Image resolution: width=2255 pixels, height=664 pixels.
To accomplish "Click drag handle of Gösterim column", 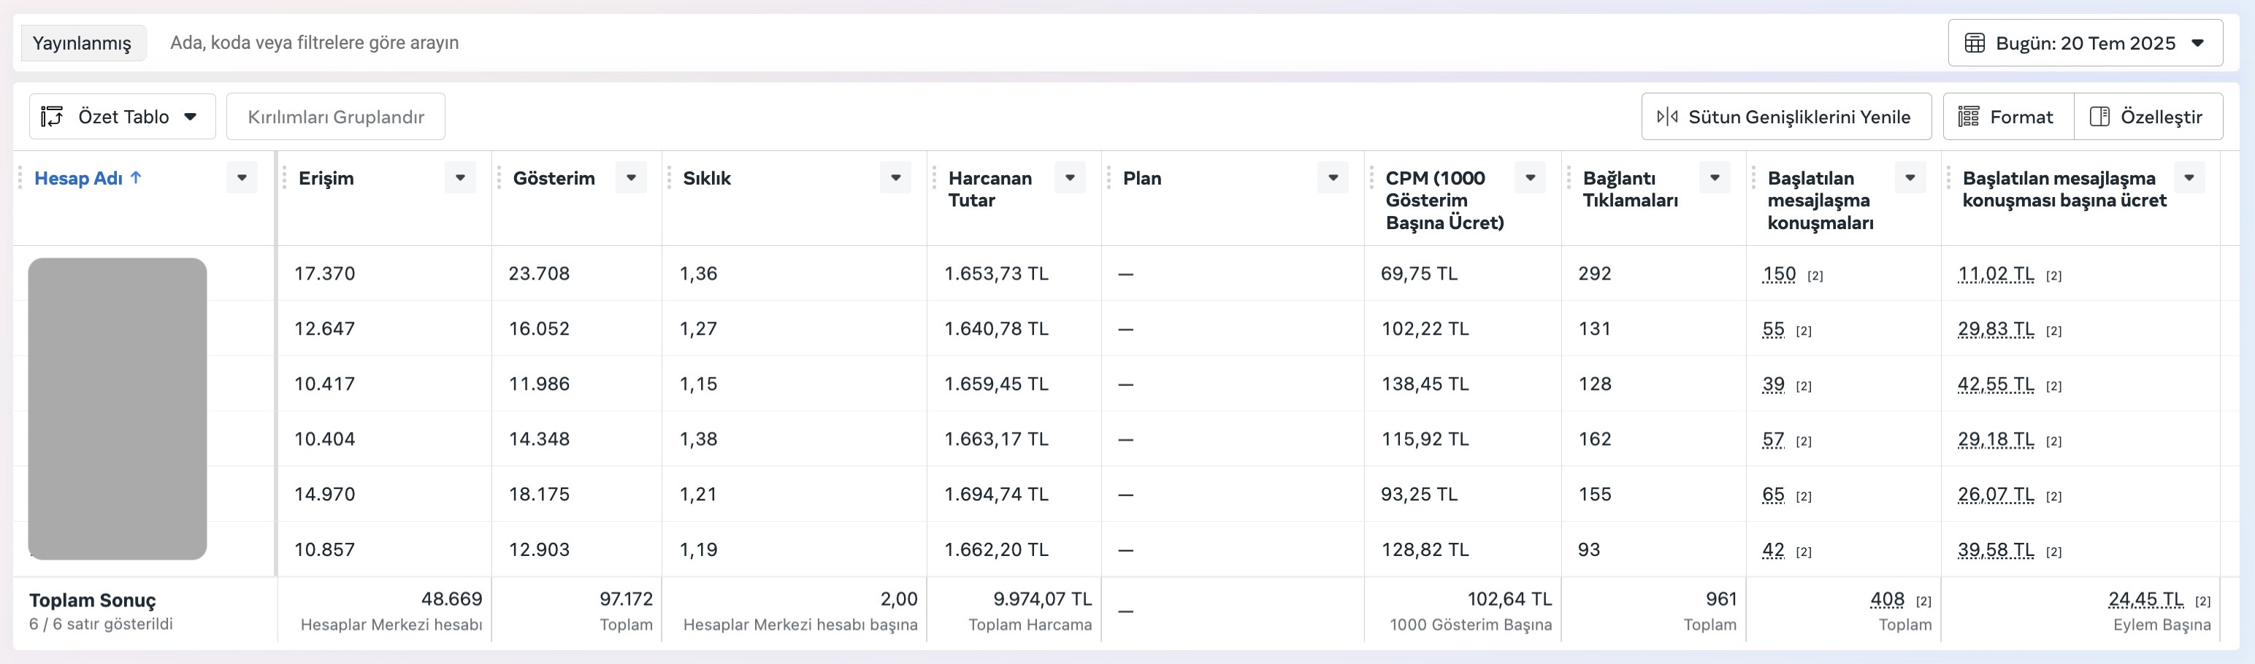I will (x=499, y=177).
